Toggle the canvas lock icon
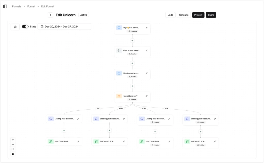 click(x=13, y=154)
